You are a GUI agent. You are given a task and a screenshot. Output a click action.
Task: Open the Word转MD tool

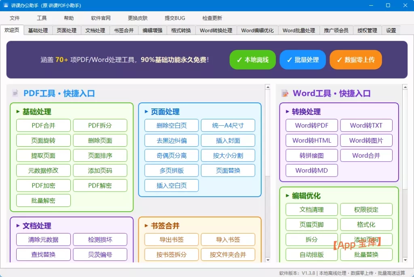pos(312,171)
